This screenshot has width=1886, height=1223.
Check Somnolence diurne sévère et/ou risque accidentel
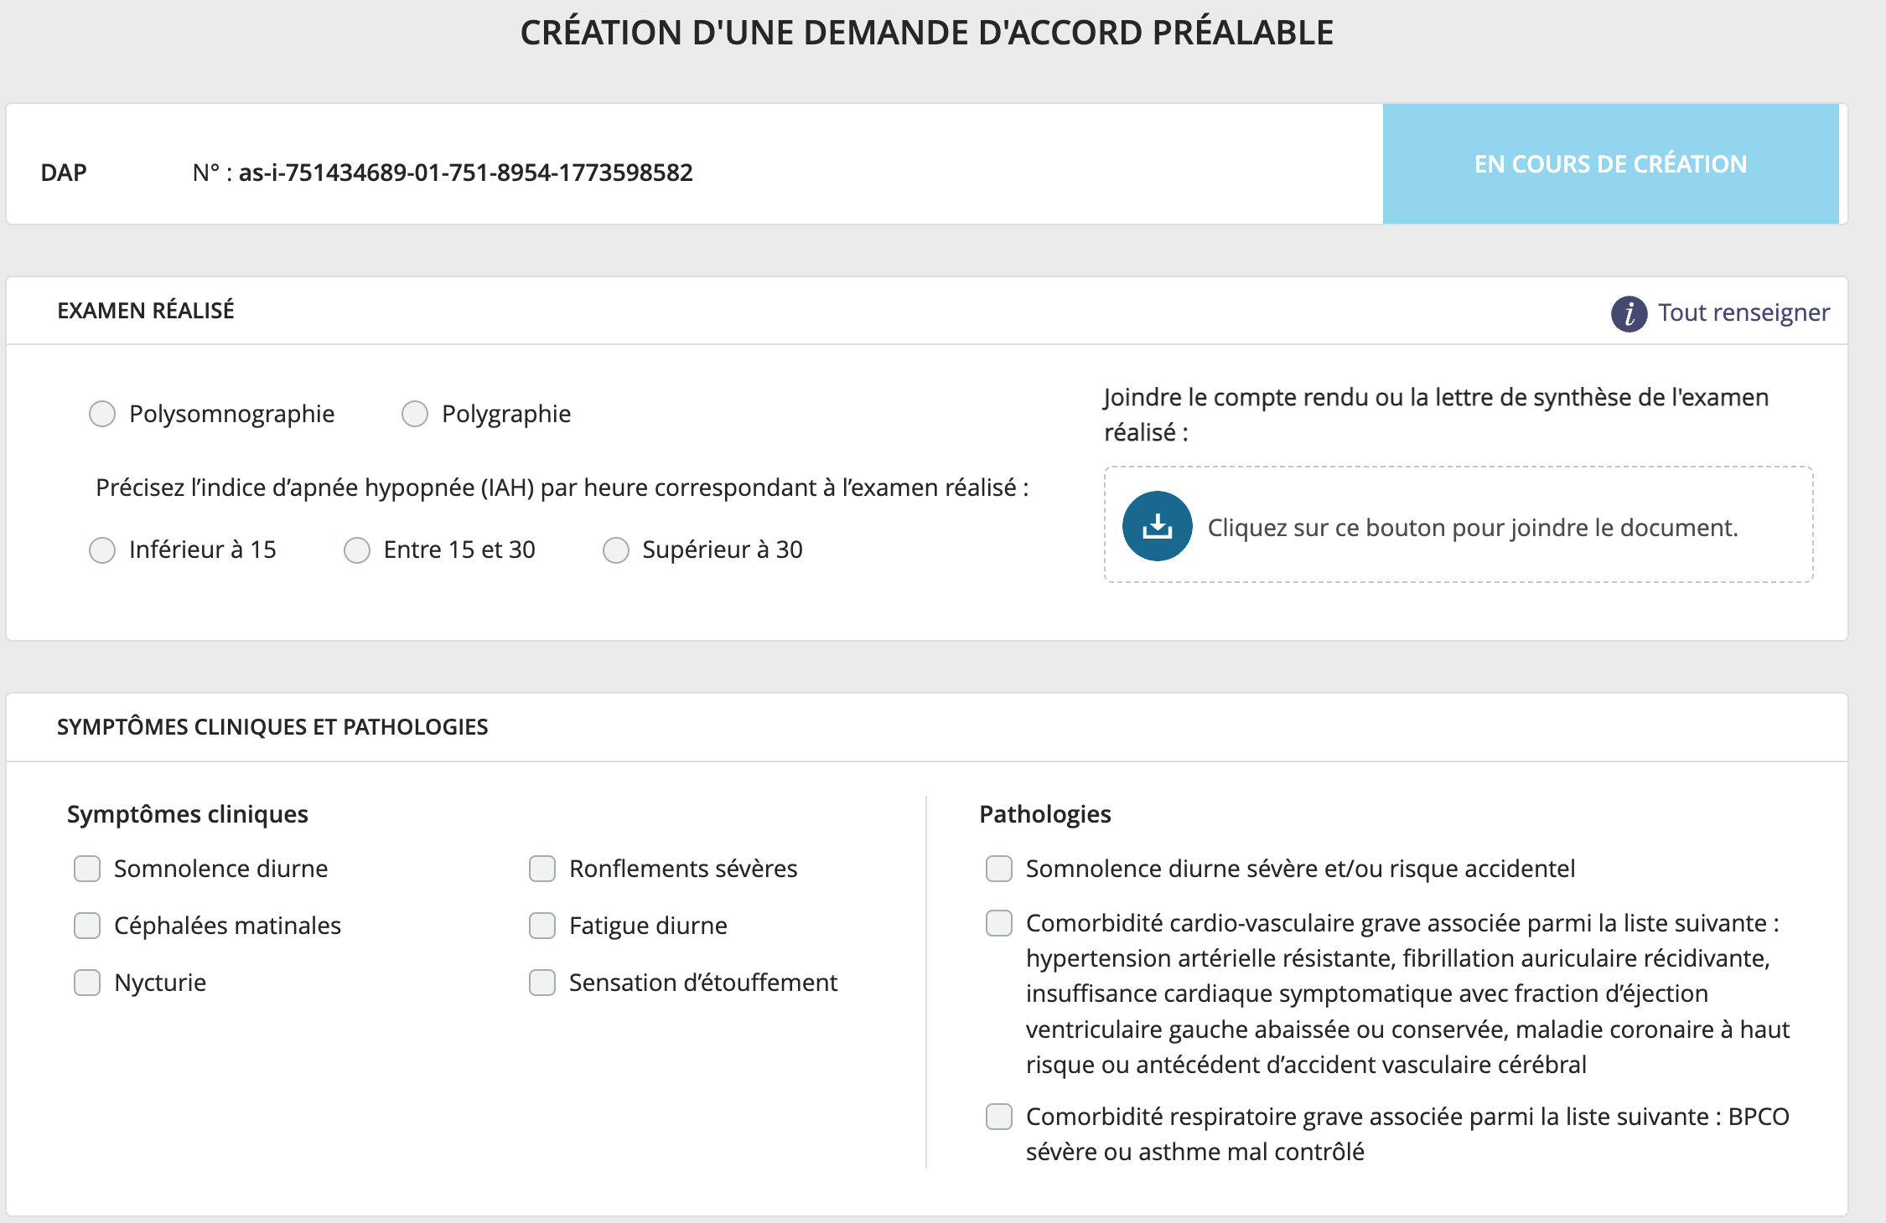click(998, 869)
